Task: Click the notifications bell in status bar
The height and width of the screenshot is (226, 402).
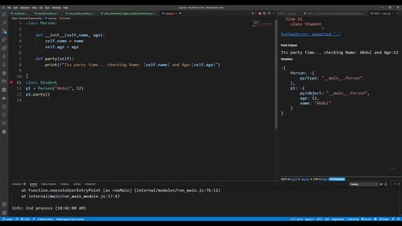Action: coord(398,219)
